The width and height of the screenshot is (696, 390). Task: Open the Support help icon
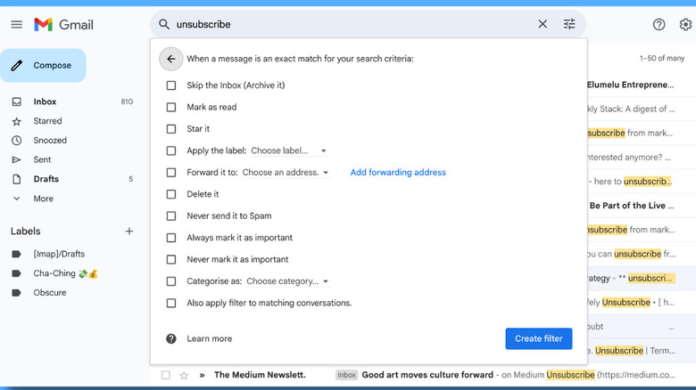pos(659,25)
